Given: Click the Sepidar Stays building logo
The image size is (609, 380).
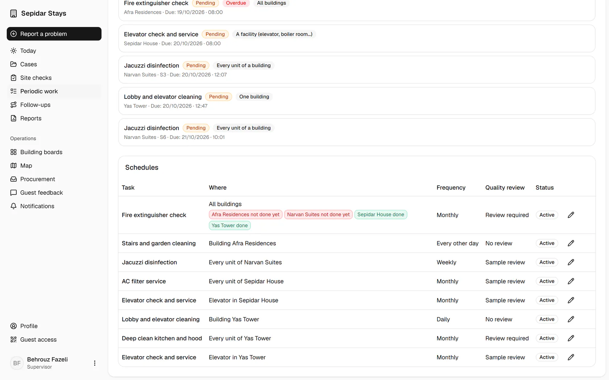Looking at the screenshot, I should (13, 13).
